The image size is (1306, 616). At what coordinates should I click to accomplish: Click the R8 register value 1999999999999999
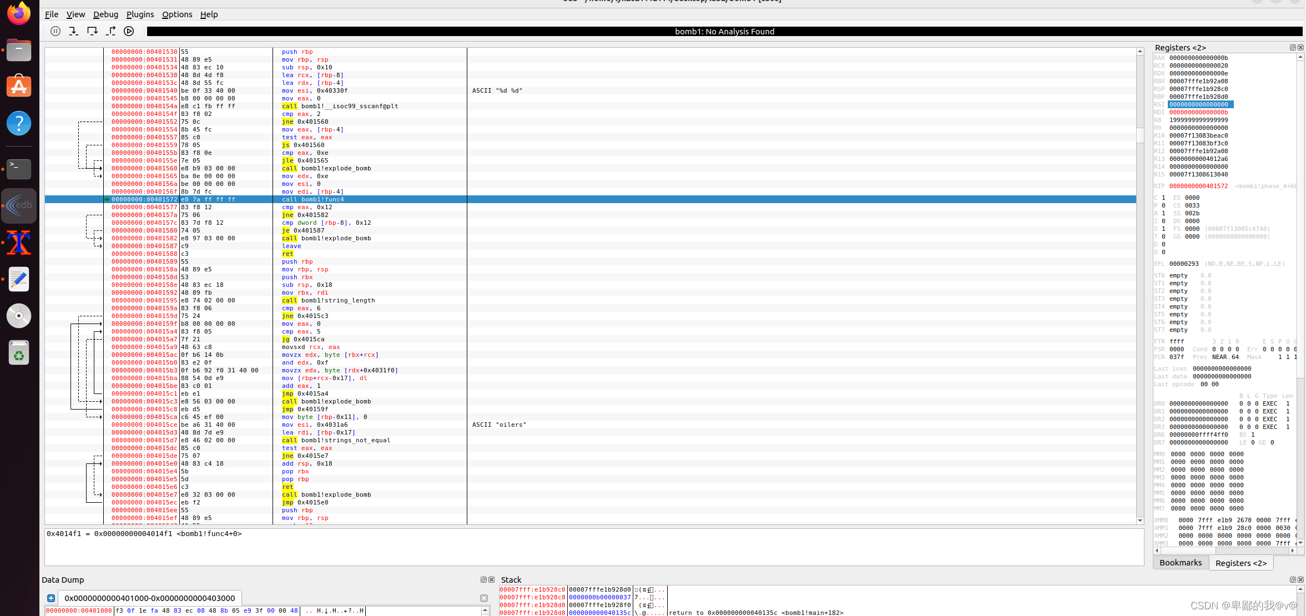pos(1199,120)
